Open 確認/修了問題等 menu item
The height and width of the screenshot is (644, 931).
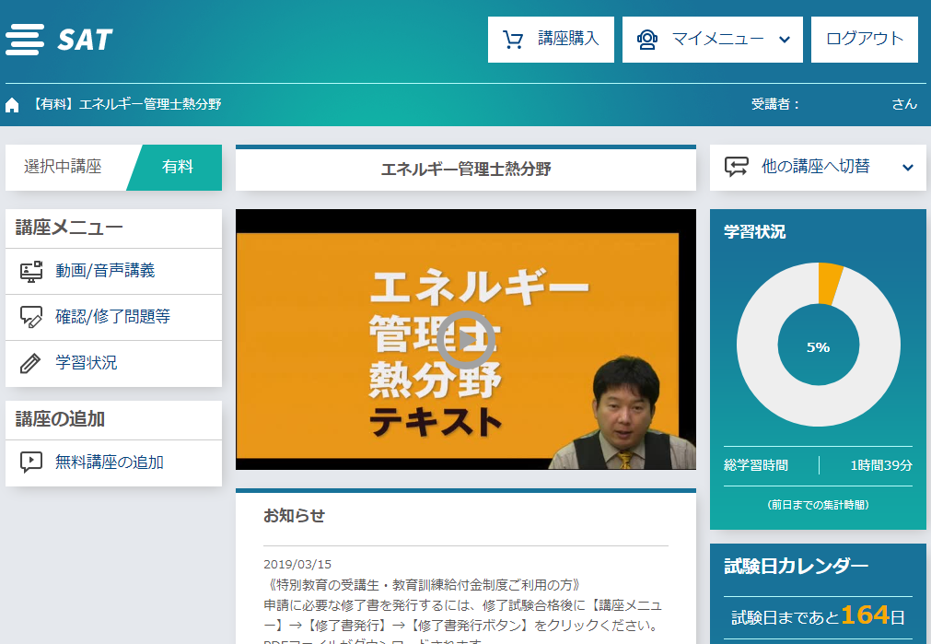[112, 317]
